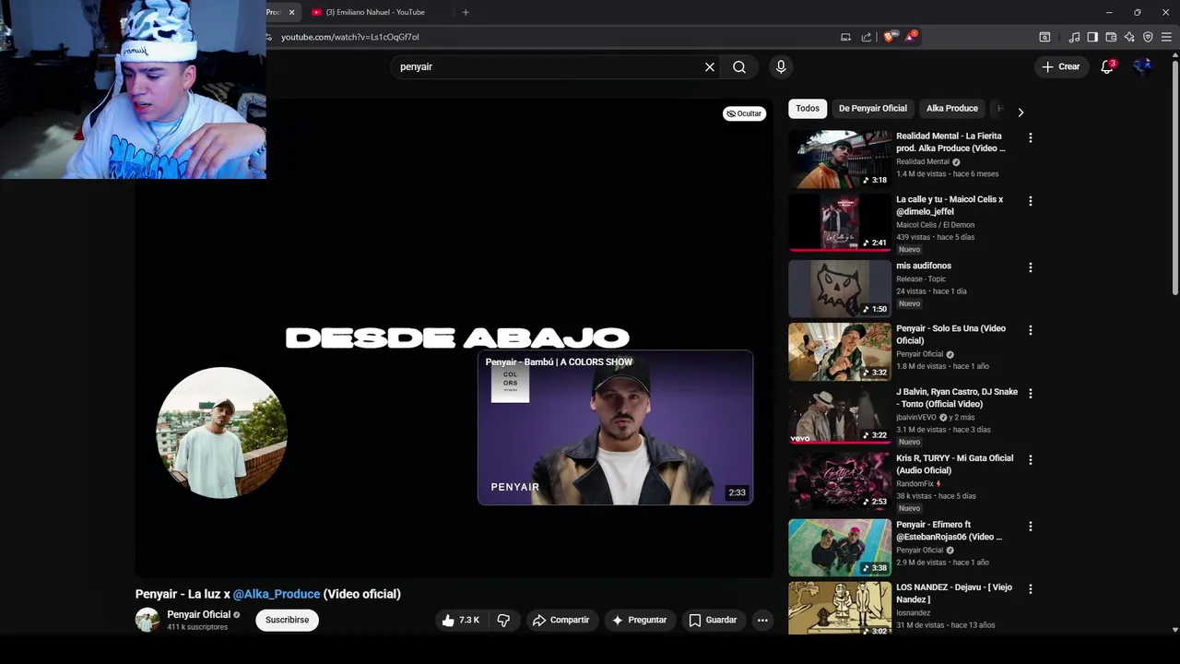The height and width of the screenshot is (664, 1180).
Task: Click the RandomFix channel name
Action: (915, 483)
